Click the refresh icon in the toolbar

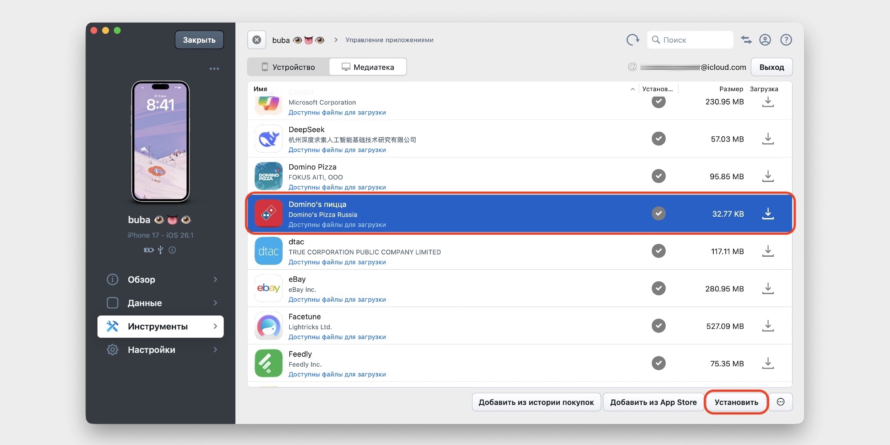(632, 40)
